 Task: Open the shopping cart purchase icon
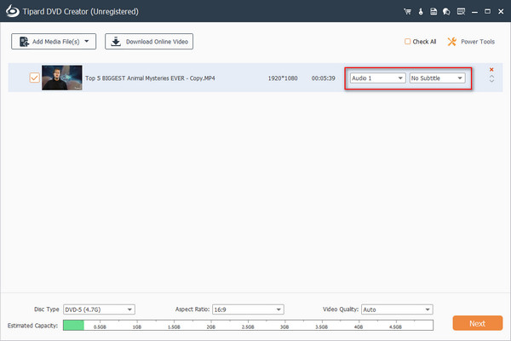[407, 12]
